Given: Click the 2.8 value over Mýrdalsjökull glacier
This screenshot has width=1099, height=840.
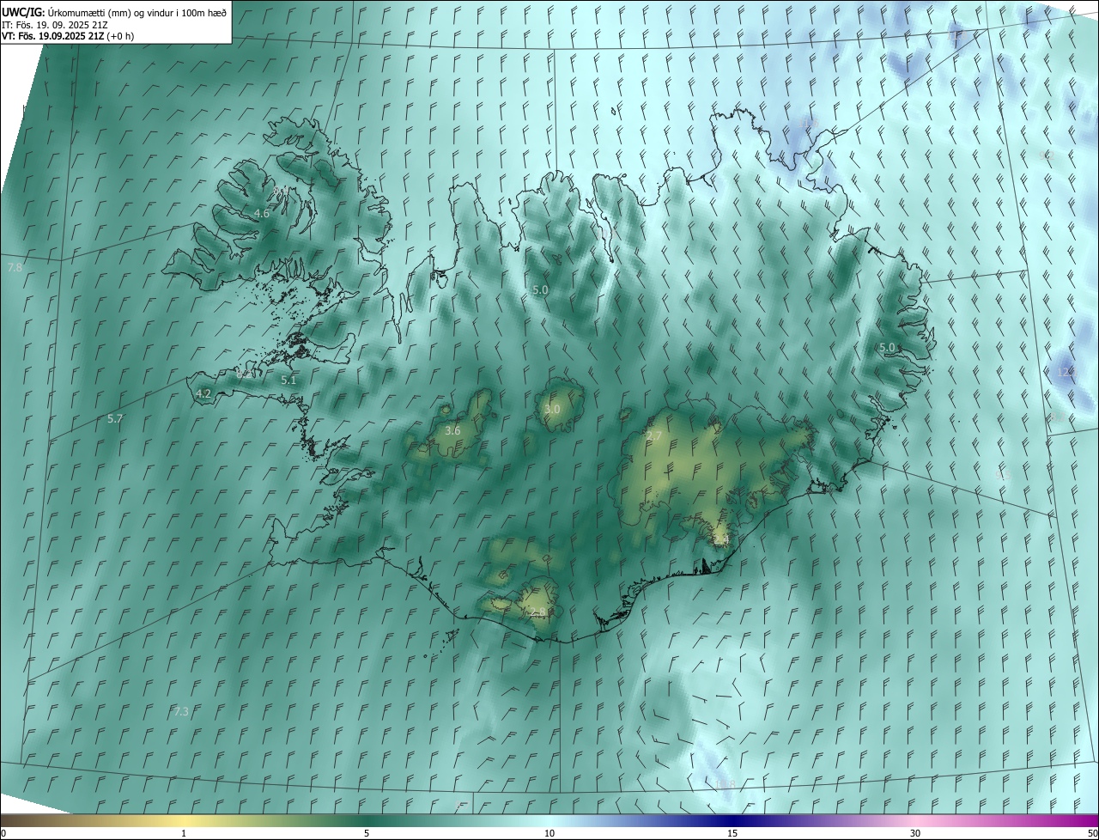Looking at the screenshot, I should [x=538, y=612].
